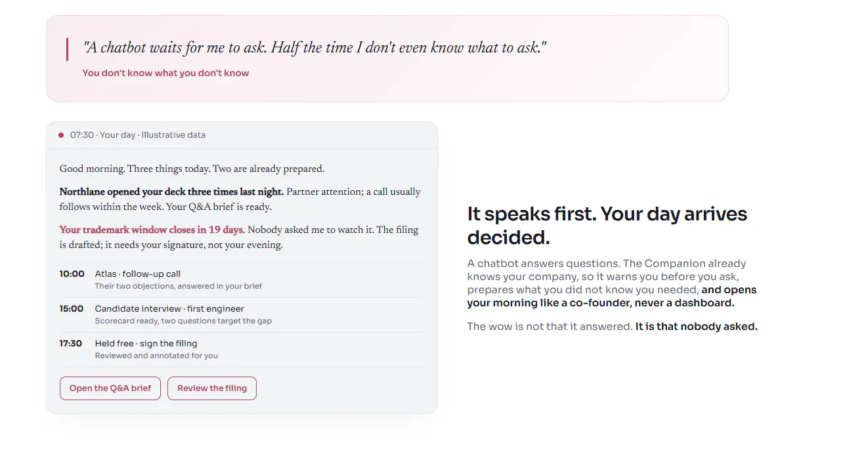Click the 10:00 time label
Screen dimensions: 847x473
tap(72, 274)
